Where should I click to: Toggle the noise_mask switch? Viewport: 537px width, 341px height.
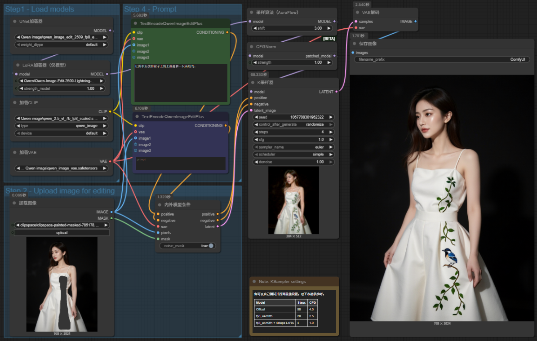pyautogui.click(x=210, y=246)
